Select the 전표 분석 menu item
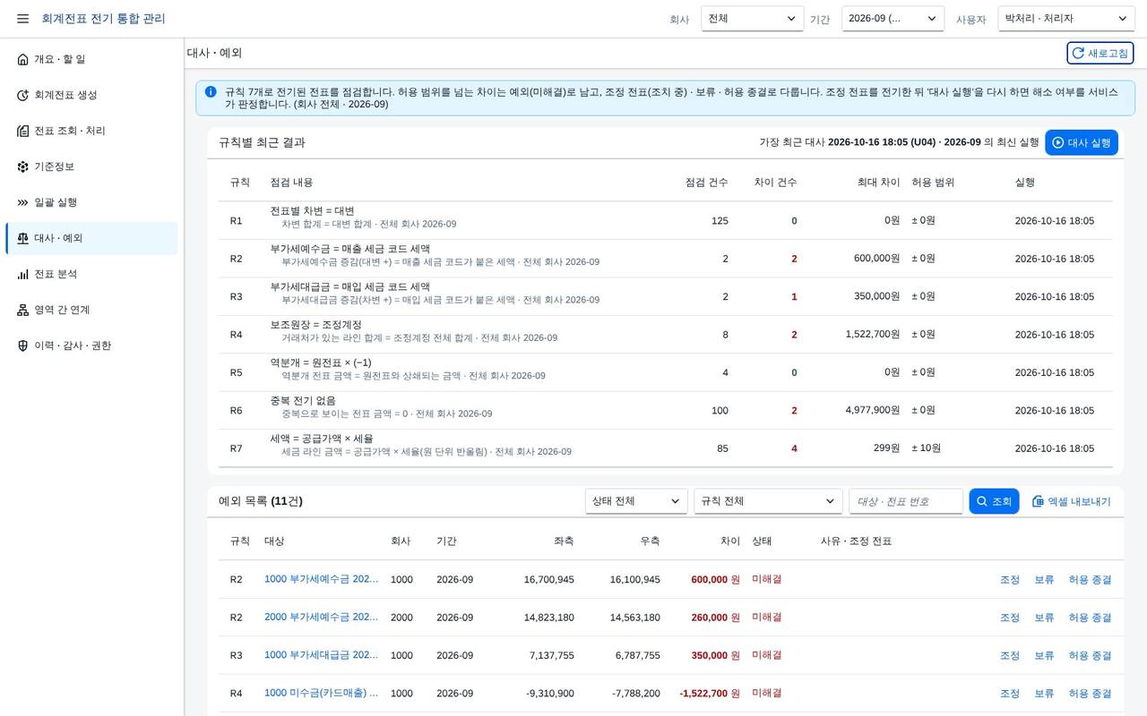1147x716 pixels. coord(91,274)
